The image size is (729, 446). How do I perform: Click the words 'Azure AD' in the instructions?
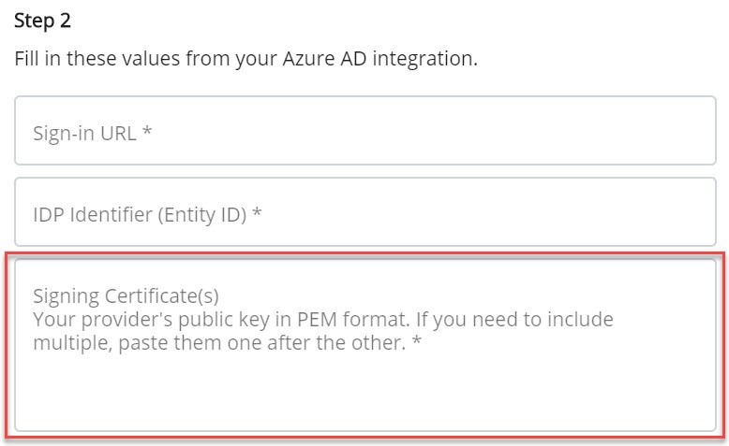click(x=324, y=59)
